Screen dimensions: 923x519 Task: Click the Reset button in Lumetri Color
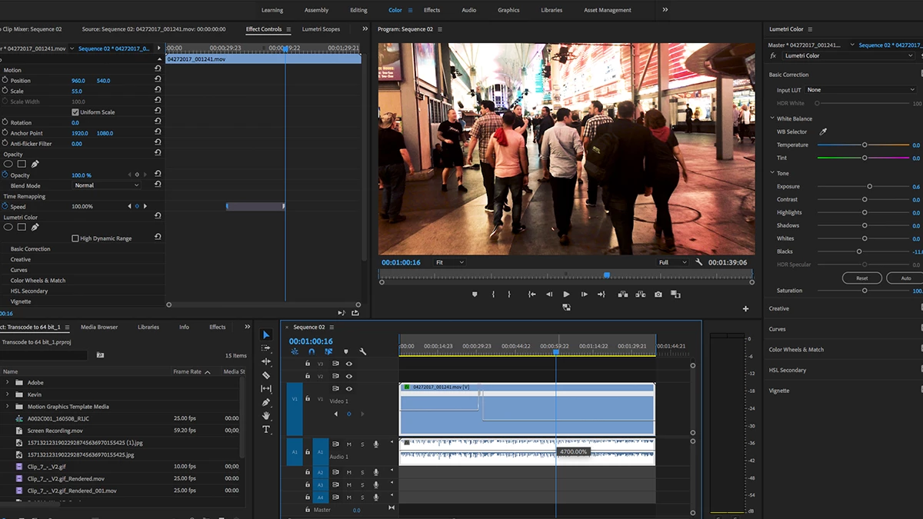861,278
